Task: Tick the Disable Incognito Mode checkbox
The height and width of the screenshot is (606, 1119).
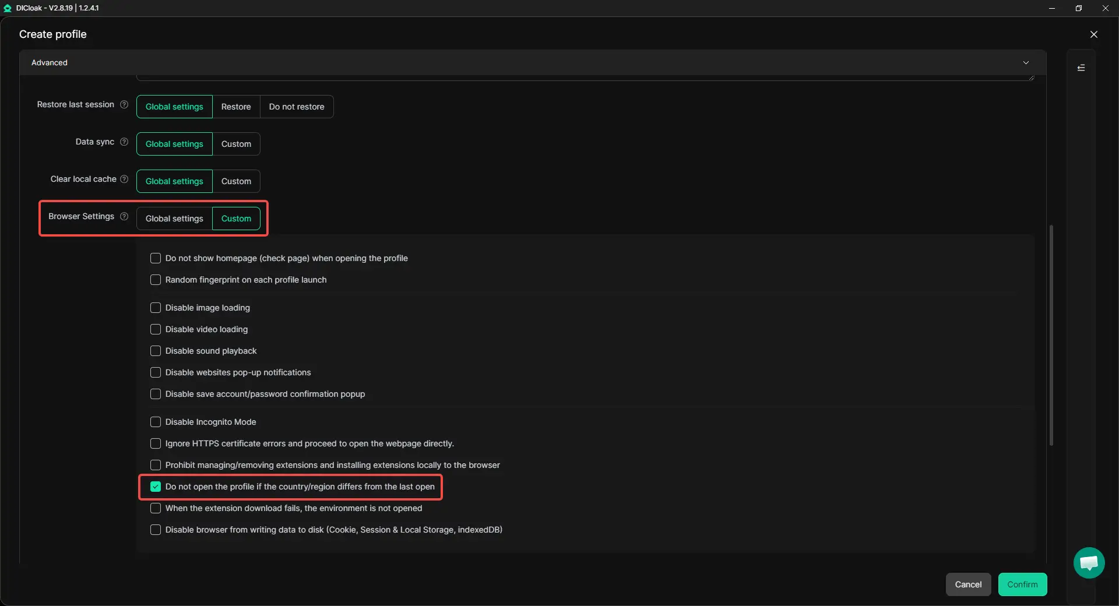Action: (156, 422)
